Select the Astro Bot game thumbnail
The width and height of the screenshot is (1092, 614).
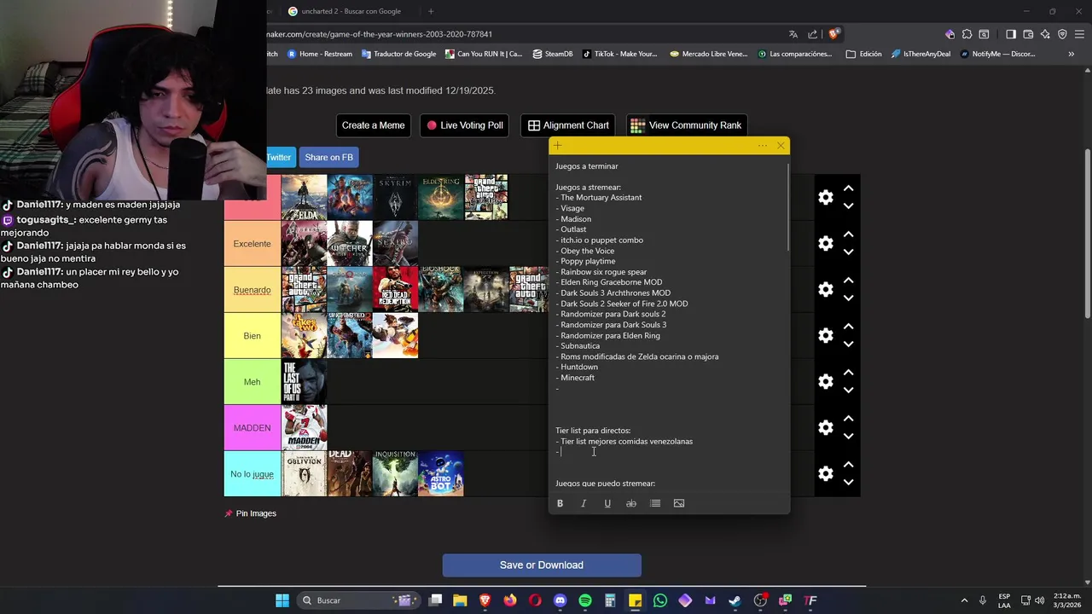pos(441,474)
